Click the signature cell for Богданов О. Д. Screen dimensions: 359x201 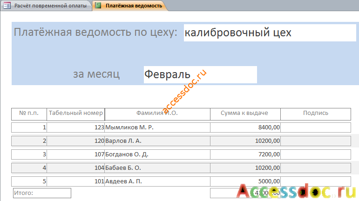pos(316,154)
